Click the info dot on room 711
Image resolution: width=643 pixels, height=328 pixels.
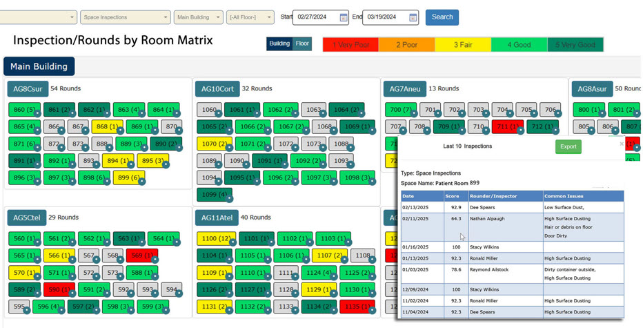tap(521, 131)
